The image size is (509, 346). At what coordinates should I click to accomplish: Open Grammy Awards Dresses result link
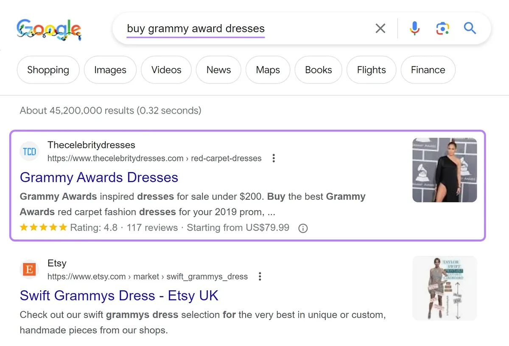pos(99,177)
